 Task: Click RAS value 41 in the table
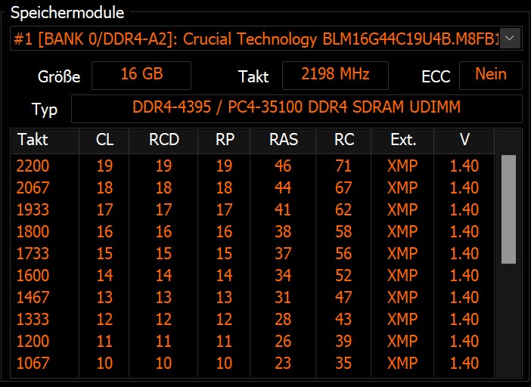283,209
